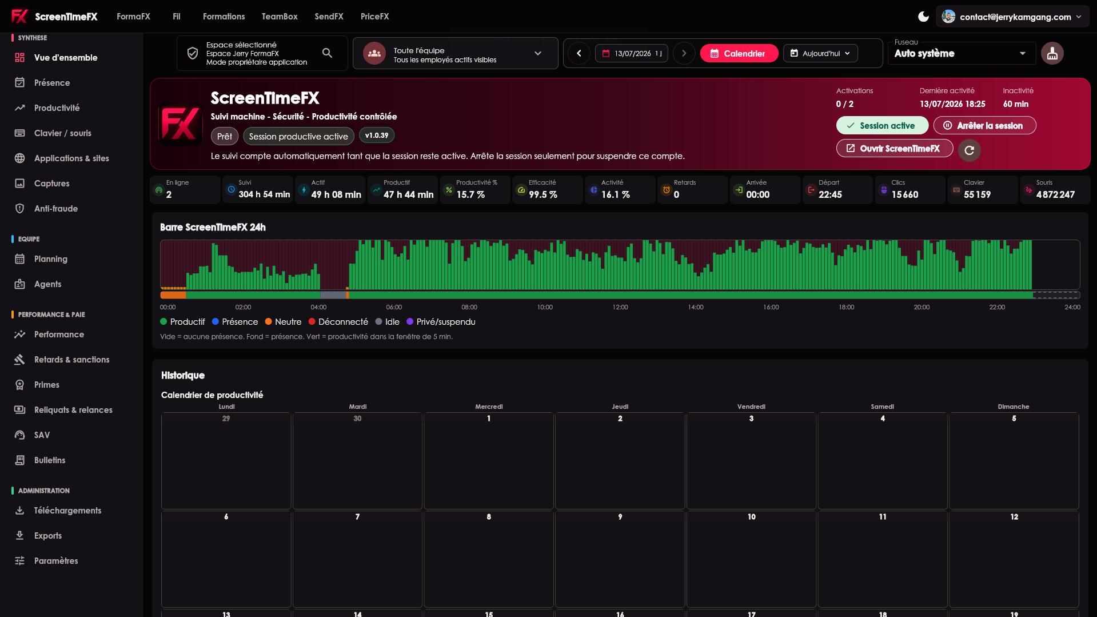Click the Départ 22:45 card
Screen dimensions: 1097x617
pyautogui.click(x=837, y=189)
